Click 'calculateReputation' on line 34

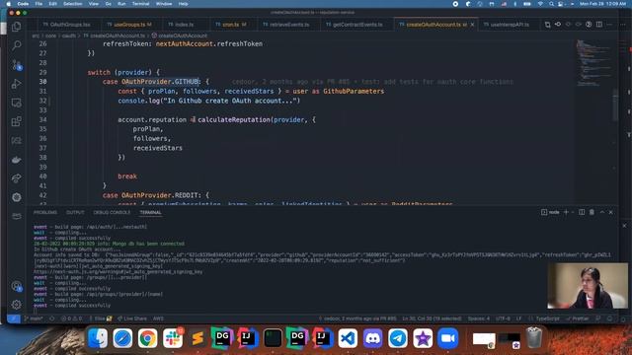click(x=234, y=119)
